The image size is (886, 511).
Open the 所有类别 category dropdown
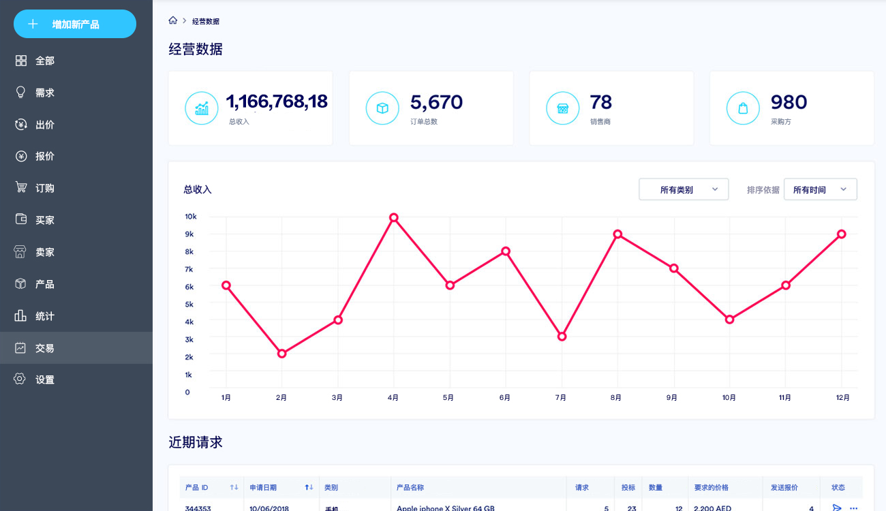tap(684, 189)
